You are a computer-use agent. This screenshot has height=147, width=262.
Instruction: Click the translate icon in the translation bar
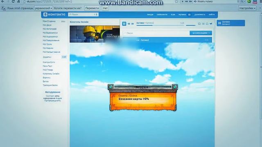[x=3, y=8]
